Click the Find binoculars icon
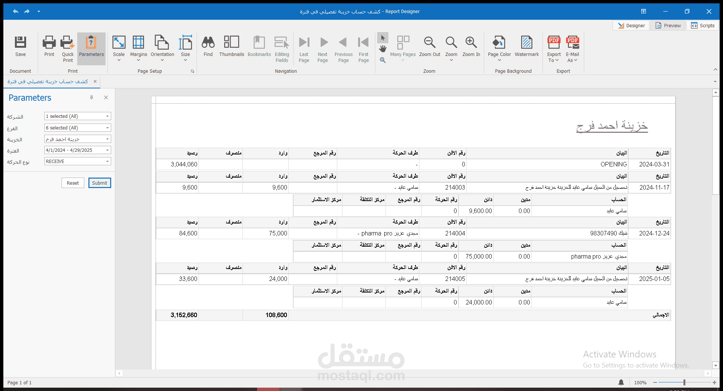 click(208, 46)
